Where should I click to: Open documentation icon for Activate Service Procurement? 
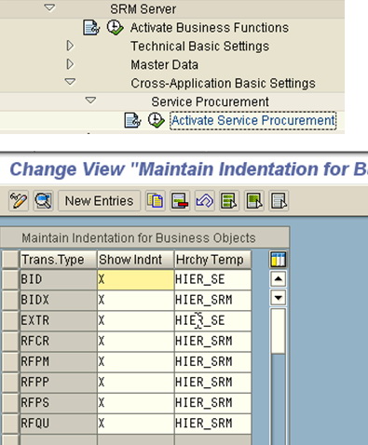[132, 120]
